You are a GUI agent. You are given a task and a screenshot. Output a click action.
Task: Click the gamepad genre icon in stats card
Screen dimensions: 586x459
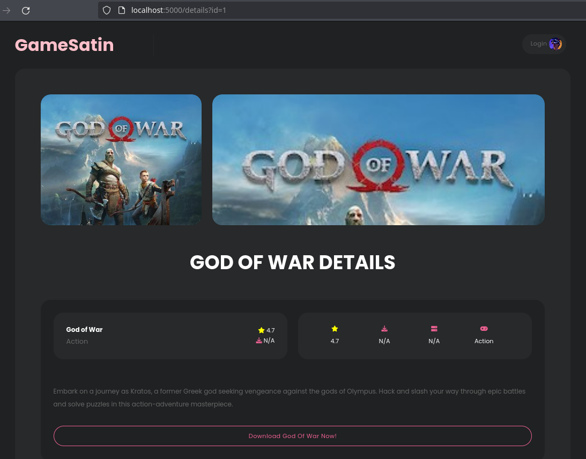(484, 329)
